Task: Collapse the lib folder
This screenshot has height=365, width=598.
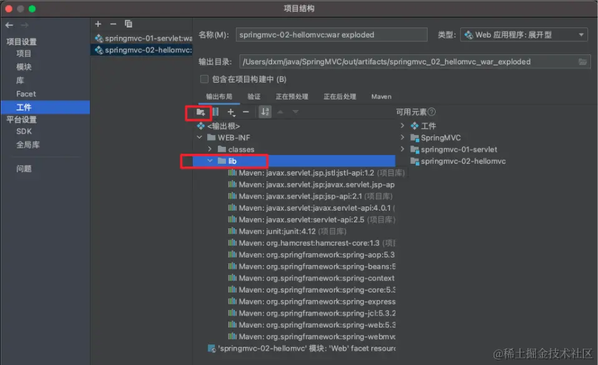Action: coord(210,161)
